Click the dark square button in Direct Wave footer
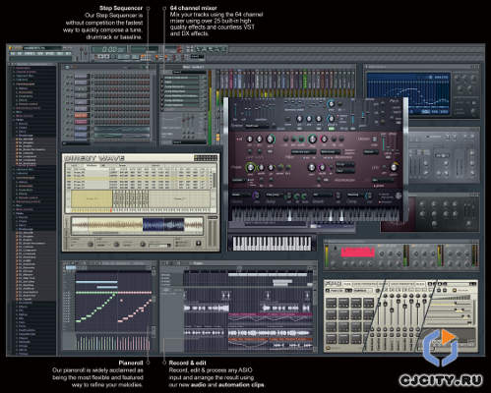Screen dimensions: 491x393 tap(198, 244)
